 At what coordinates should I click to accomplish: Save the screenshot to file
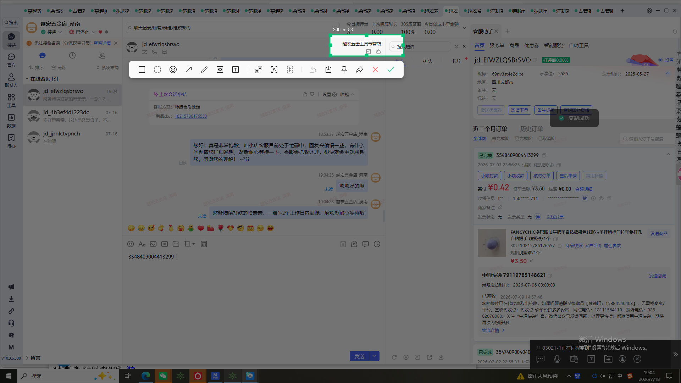tap(328, 70)
